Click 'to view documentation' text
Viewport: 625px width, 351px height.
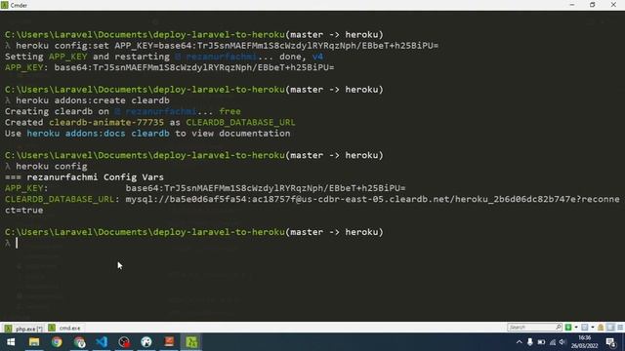[232, 134]
